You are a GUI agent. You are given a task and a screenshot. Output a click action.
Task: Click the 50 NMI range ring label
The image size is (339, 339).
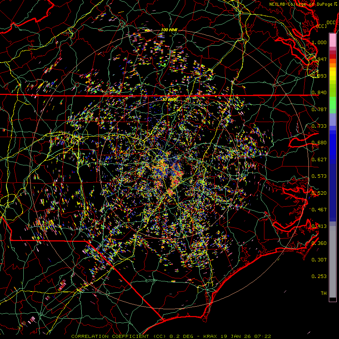[x=169, y=99]
